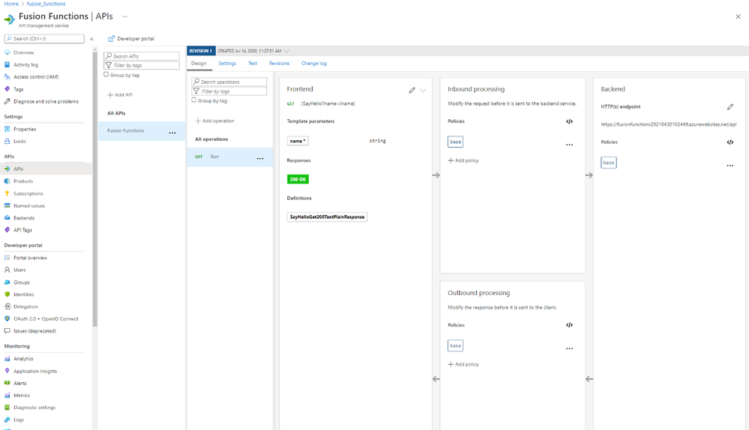
Task: Open the Run operation ellipsis menu
Action: pyautogui.click(x=260, y=159)
